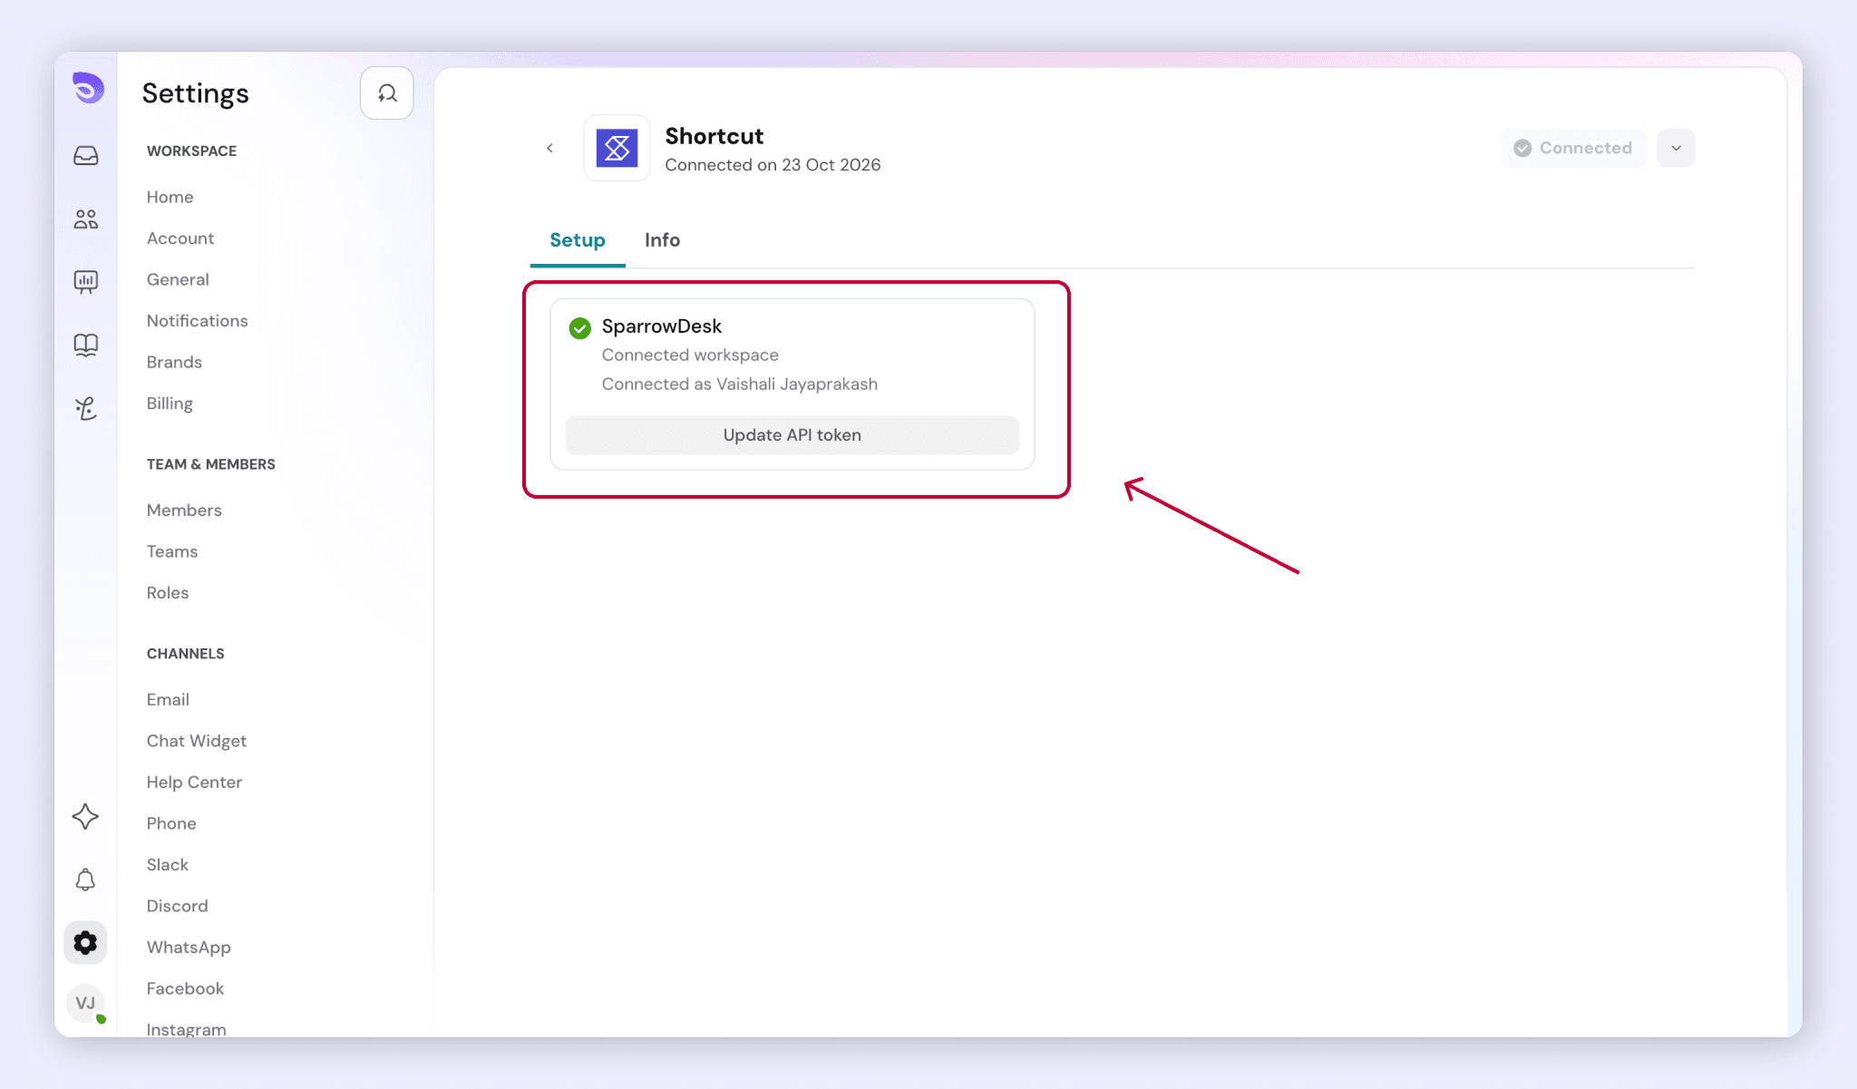This screenshot has height=1089, width=1857.
Task: Open the AI sparkle star icon
Action: [x=85, y=816]
